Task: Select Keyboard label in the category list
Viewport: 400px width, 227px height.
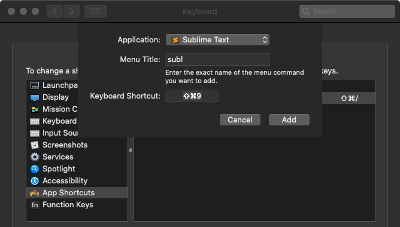Action: click(59, 121)
